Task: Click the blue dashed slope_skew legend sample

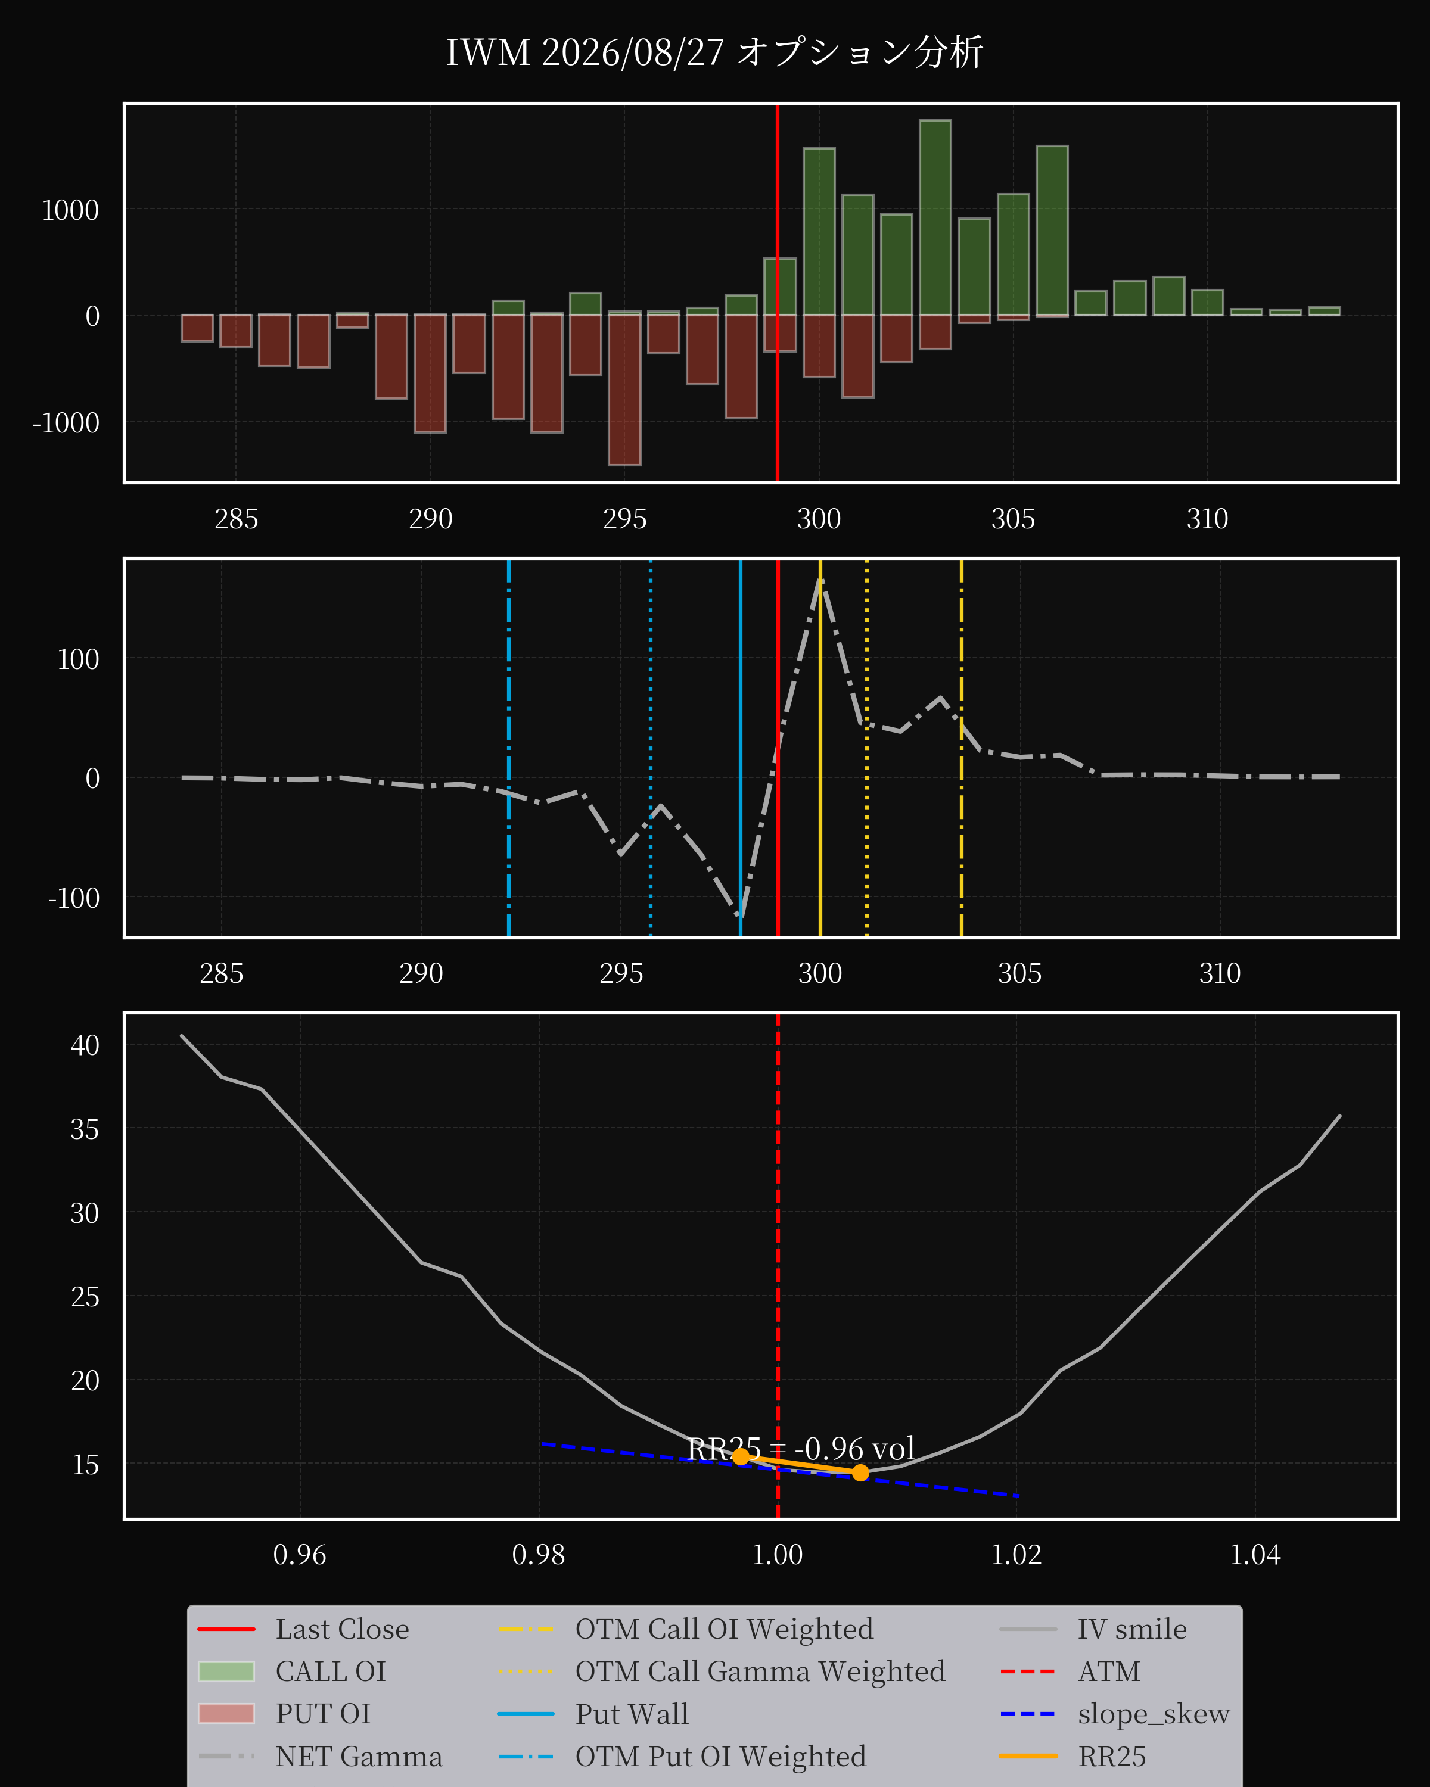Action: point(1028,1714)
